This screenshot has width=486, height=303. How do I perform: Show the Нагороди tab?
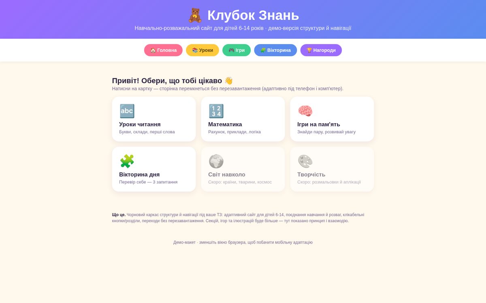(321, 50)
